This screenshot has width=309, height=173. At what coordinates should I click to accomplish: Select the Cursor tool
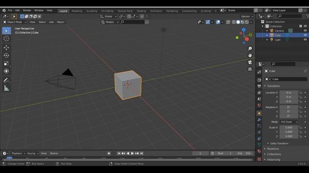[6, 38]
